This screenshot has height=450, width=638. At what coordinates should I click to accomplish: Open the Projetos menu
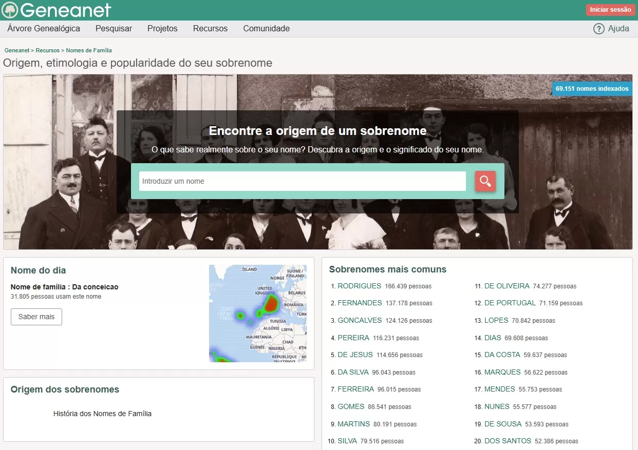pyautogui.click(x=162, y=29)
